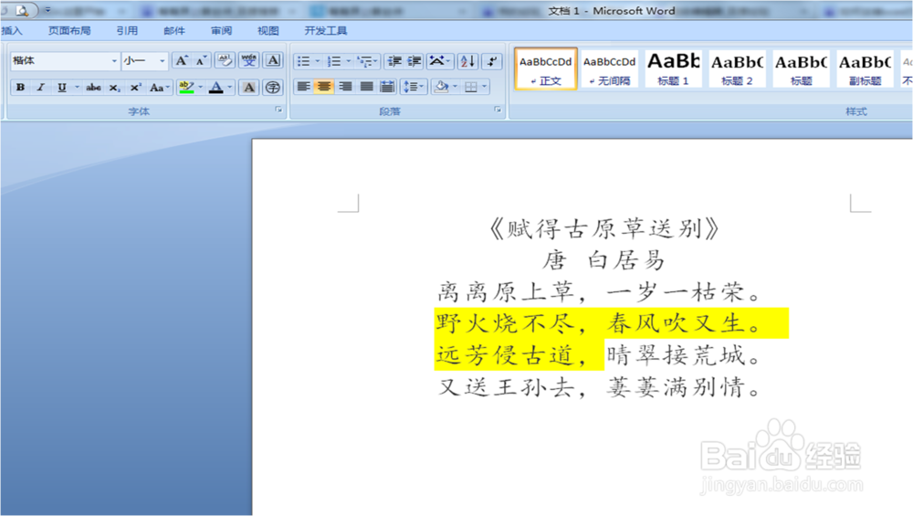913x516 pixels.
Task: Apply character shading icon
Action: (x=249, y=88)
